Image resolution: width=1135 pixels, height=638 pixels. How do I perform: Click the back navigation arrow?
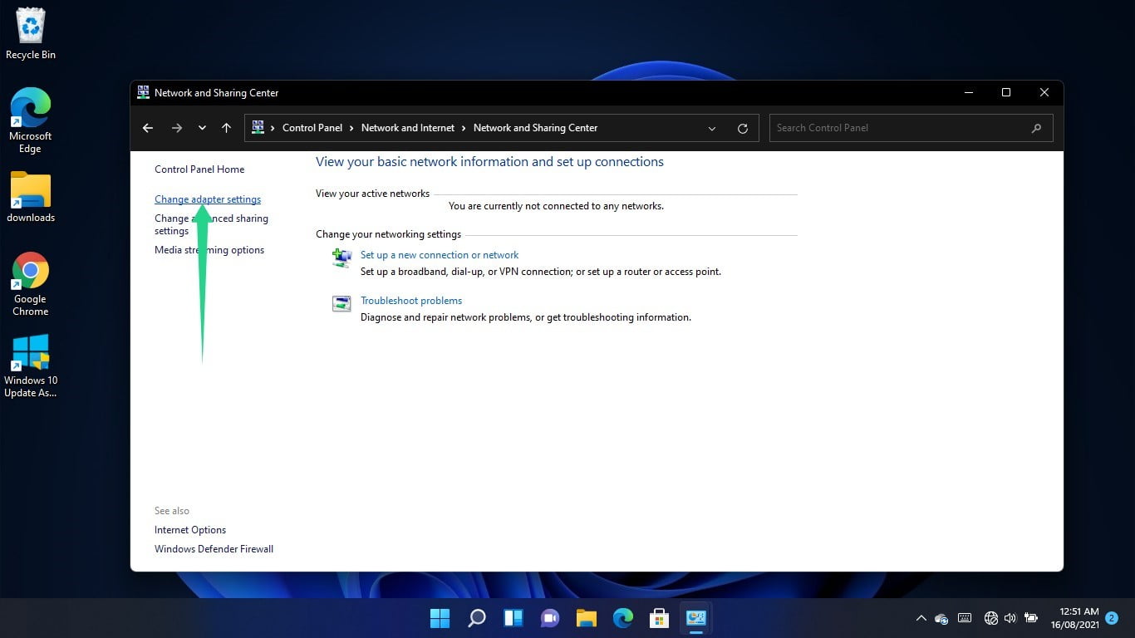tap(148, 127)
